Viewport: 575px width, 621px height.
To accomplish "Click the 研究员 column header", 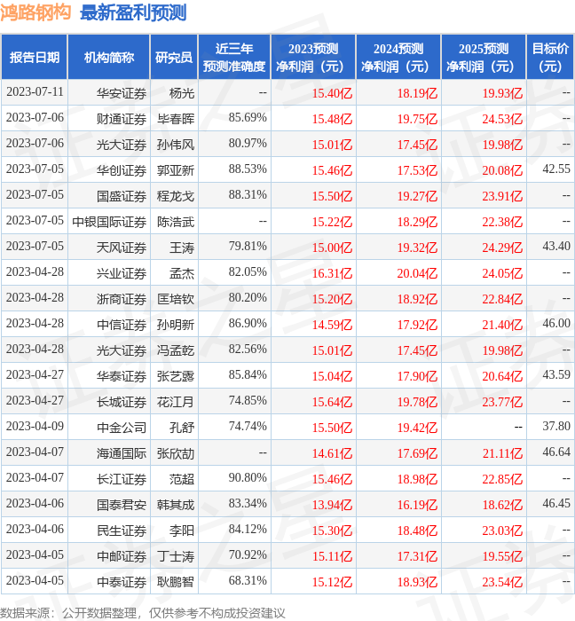I will point(174,58).
